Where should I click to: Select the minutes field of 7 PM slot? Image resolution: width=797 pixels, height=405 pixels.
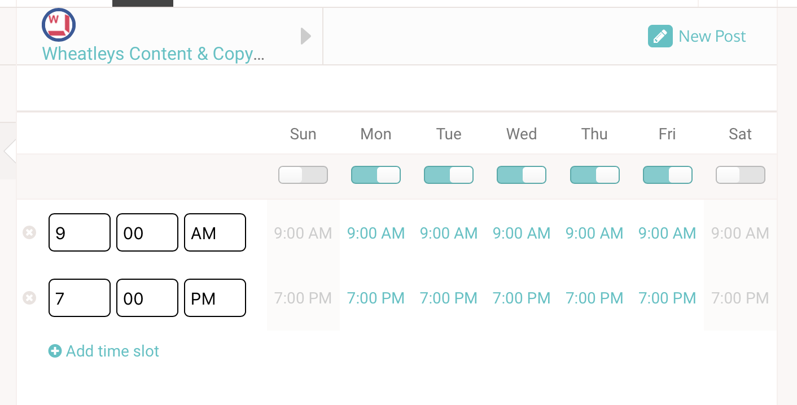click(147, 298)
